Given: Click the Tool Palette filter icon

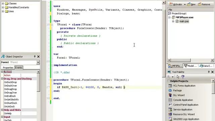Looking at the screenshot, I should (x=183, y=77).
